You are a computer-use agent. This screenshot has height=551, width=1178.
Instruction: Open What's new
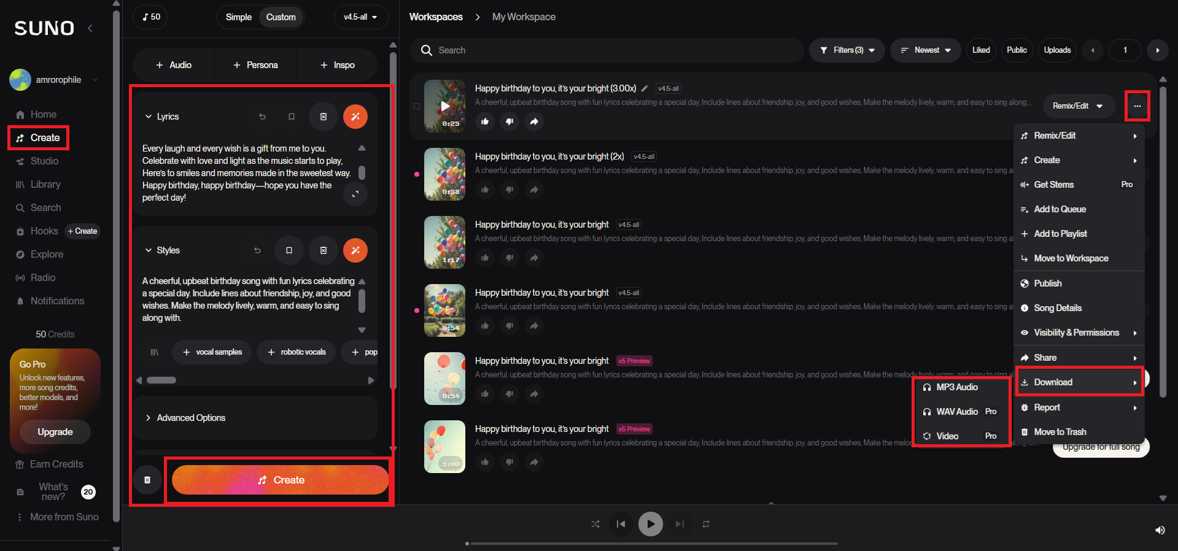53,491
